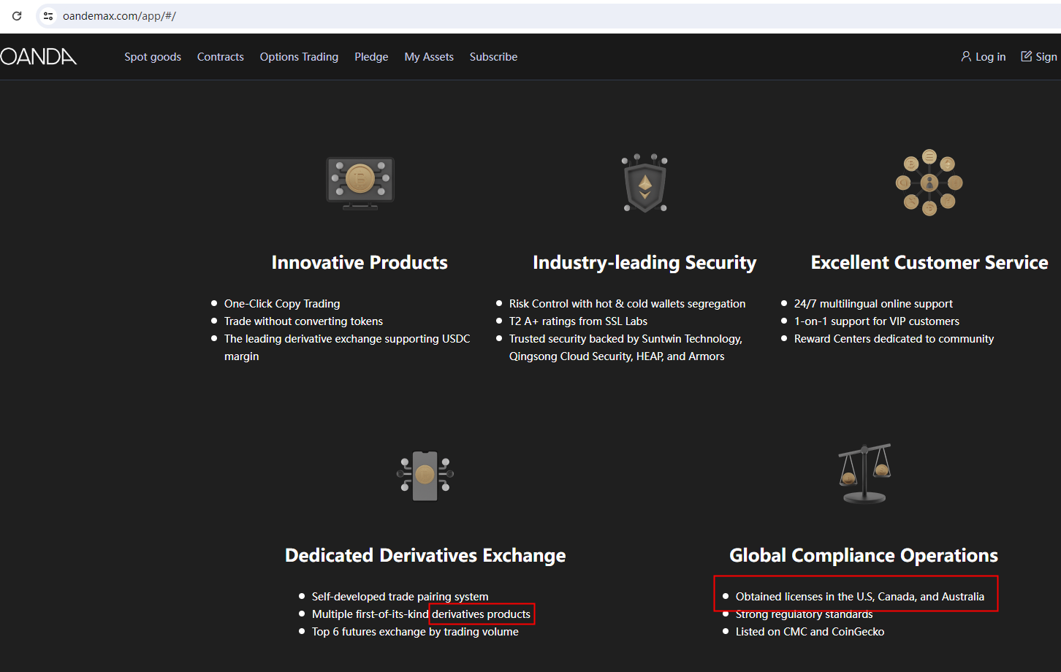Click the hot & cold wallets segregation bullet

click(x=628, y=304)
